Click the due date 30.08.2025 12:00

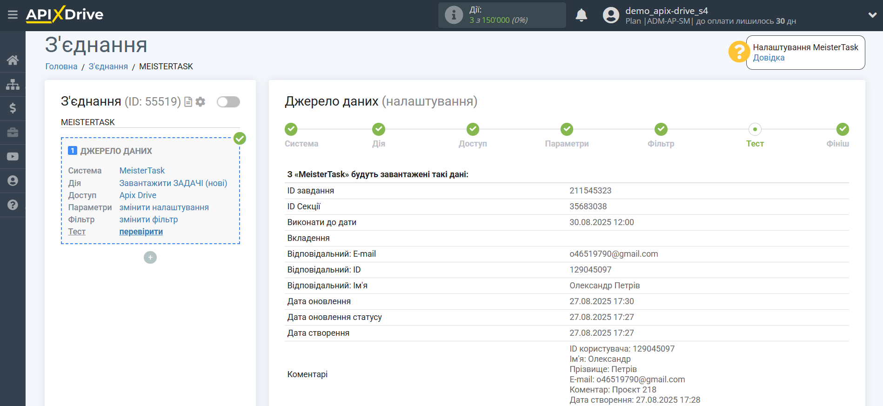pyautogui.click(x=602, y=222)
